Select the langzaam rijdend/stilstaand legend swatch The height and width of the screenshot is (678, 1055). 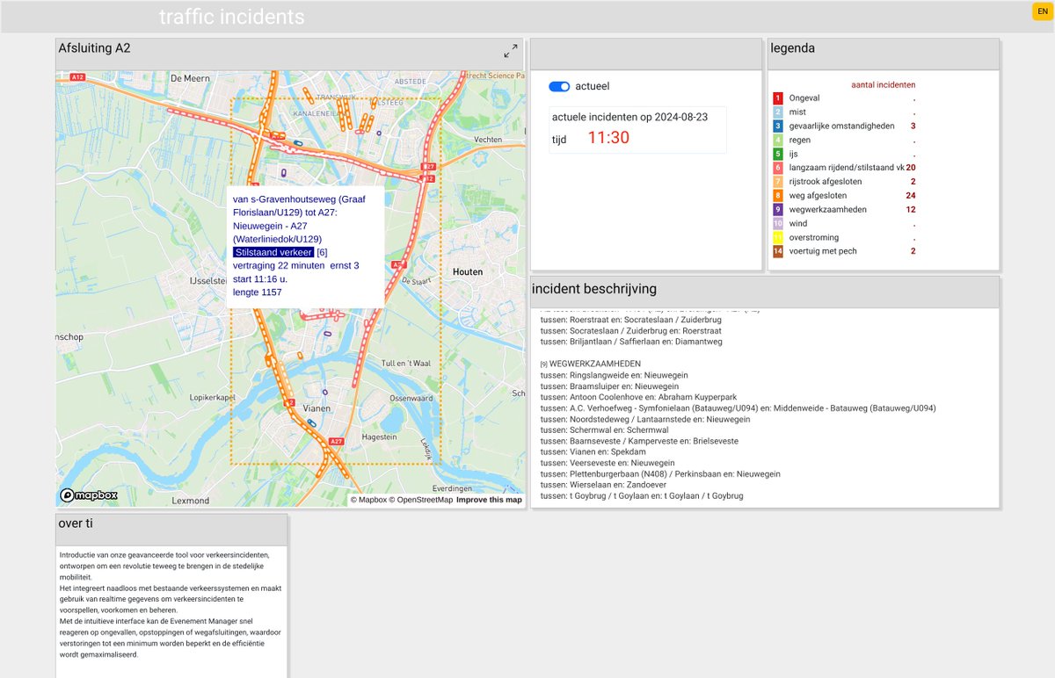tap(777, 168)
